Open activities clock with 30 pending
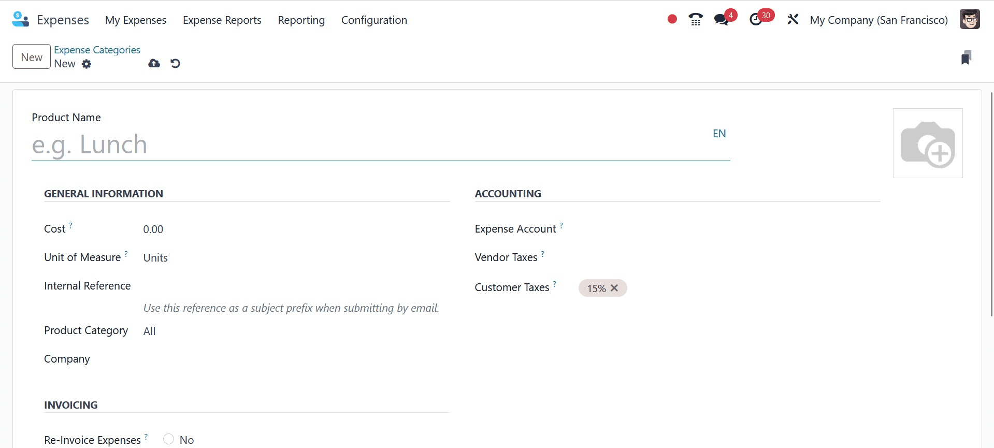The image size is (994, 448). click(761, 19)
